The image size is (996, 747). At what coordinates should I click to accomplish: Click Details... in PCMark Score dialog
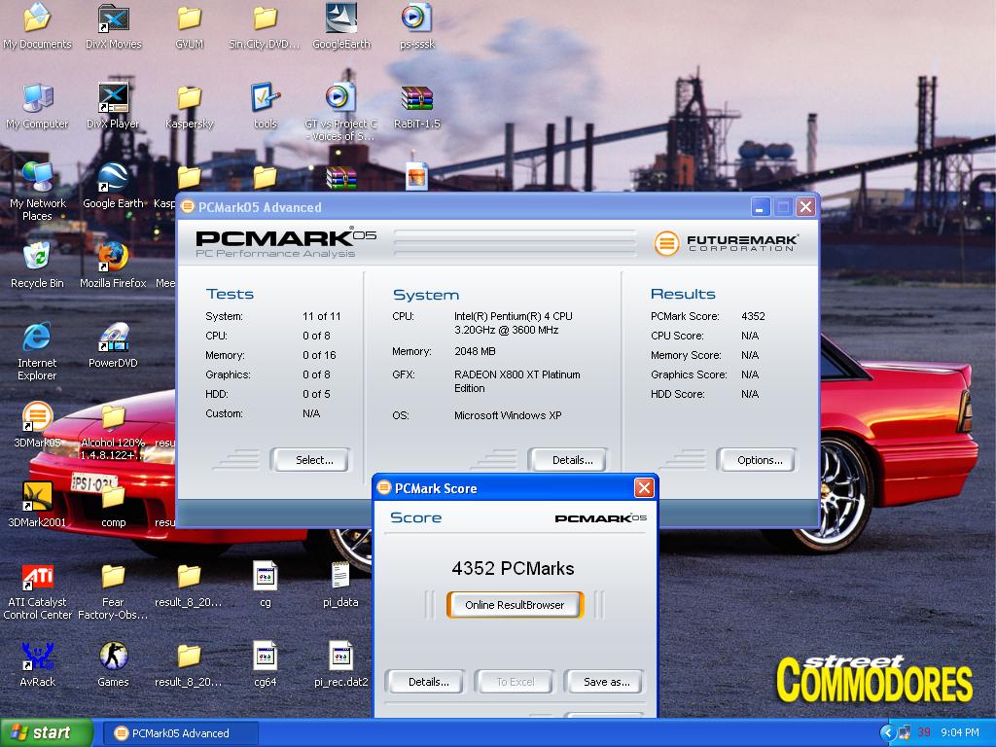click(x=424, y=682)
